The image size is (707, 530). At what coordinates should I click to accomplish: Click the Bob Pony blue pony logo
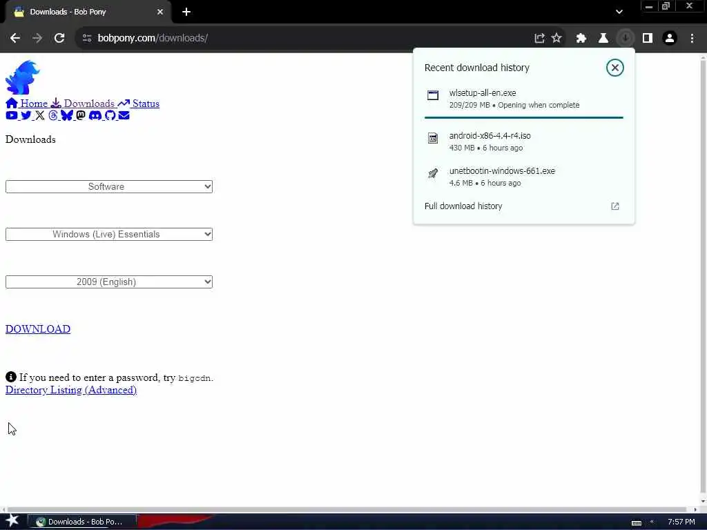tap(23, 77)
